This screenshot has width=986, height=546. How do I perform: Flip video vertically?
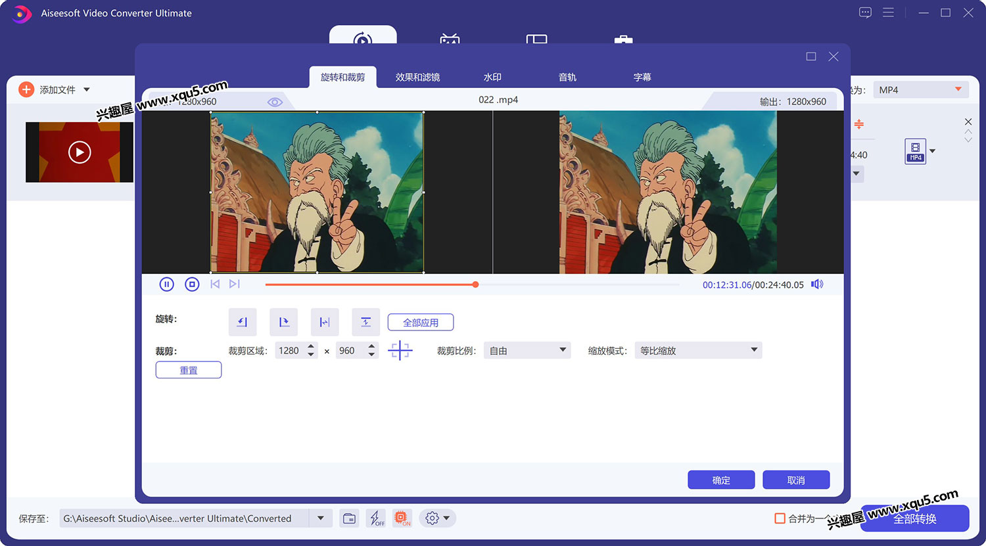(366, 322)
